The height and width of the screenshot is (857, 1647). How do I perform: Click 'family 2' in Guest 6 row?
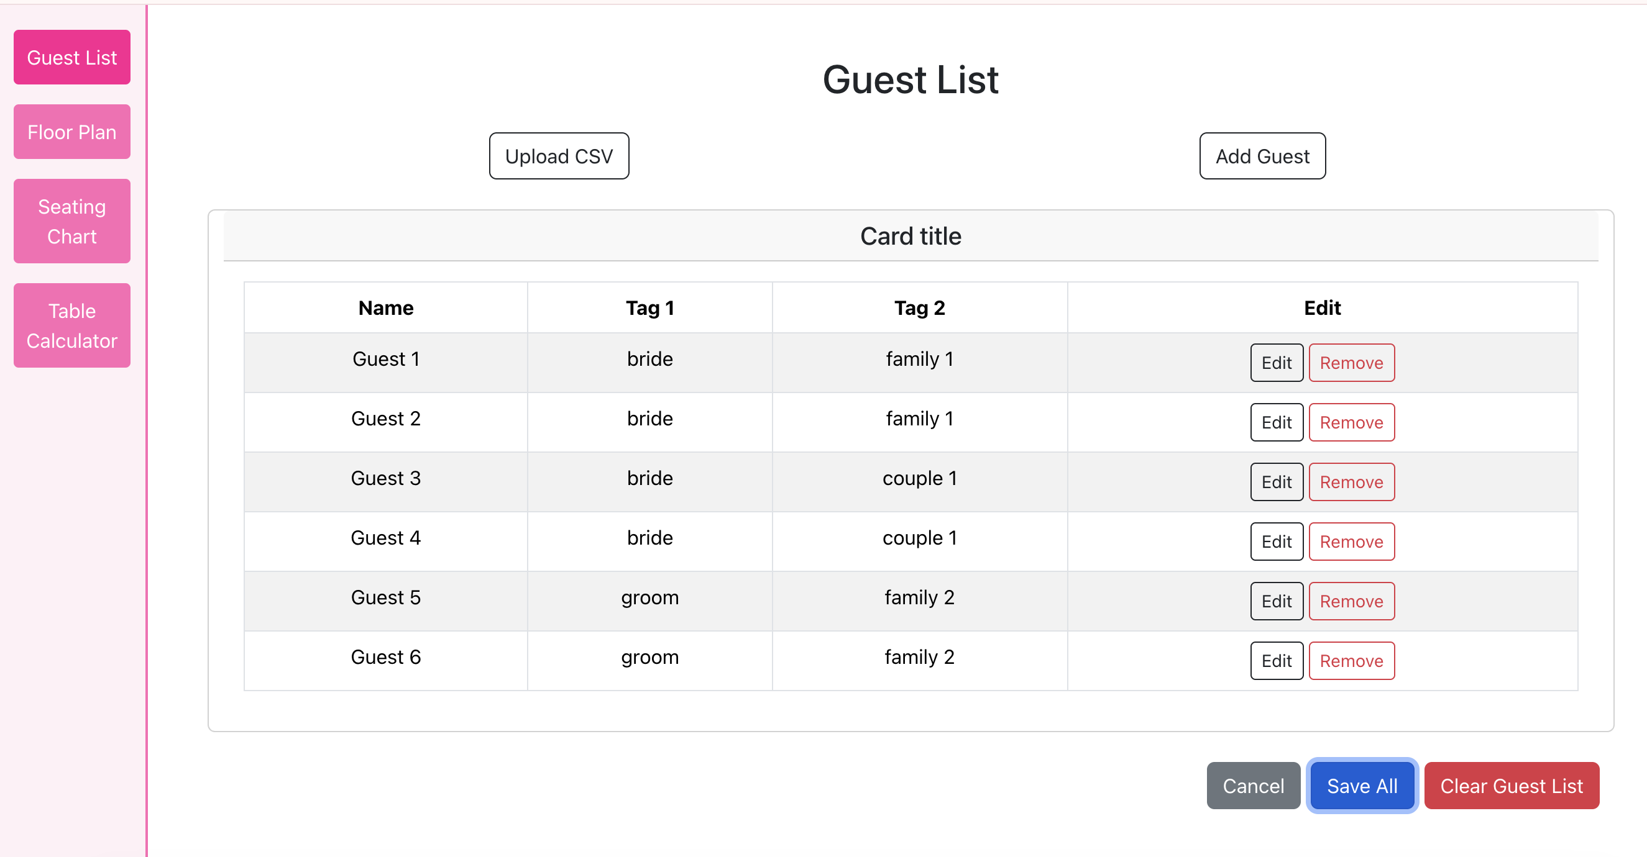tap(919, 657)
